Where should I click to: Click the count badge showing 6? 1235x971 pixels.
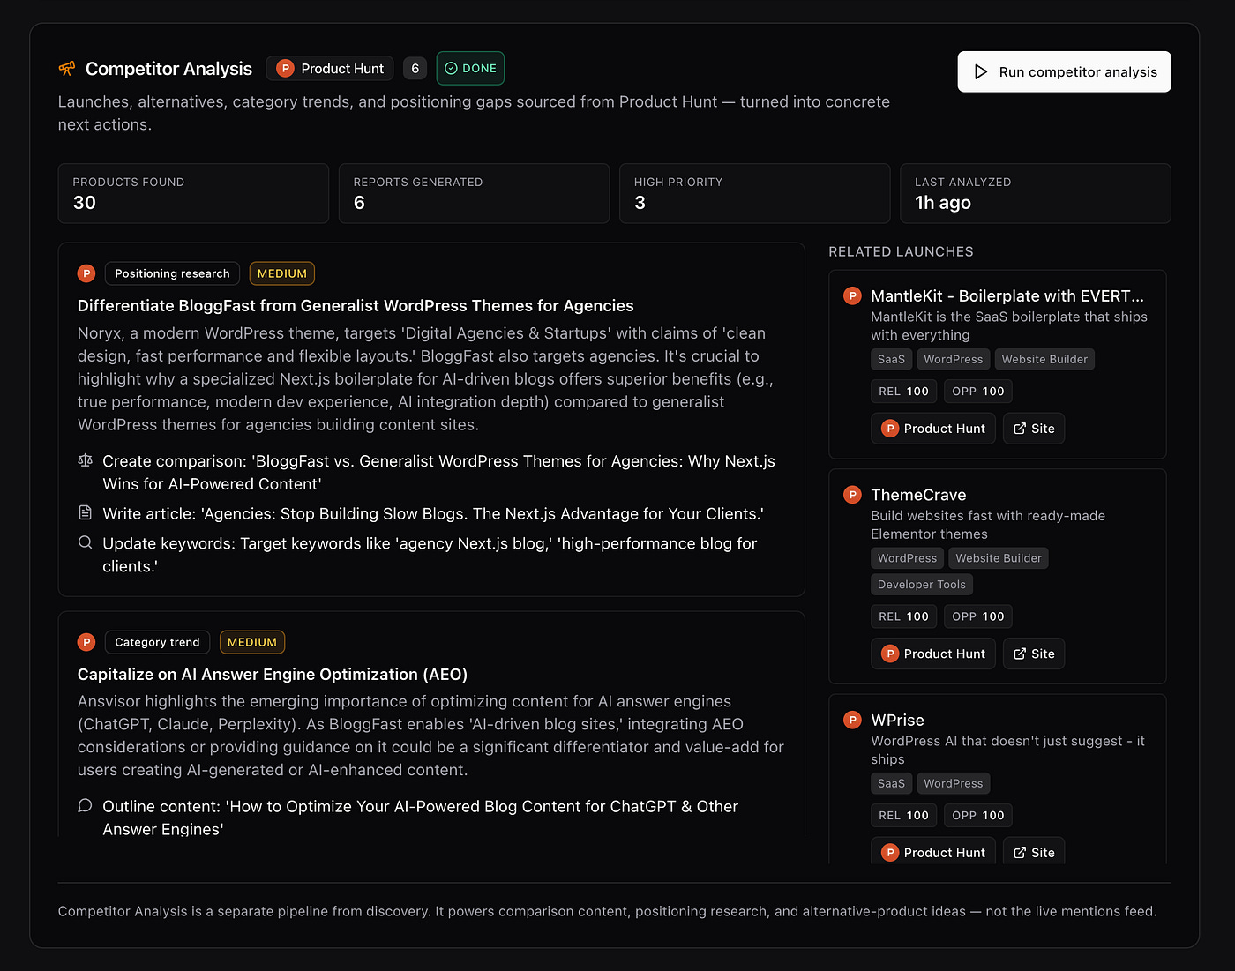pyautogui.click(x=415, y=68)
